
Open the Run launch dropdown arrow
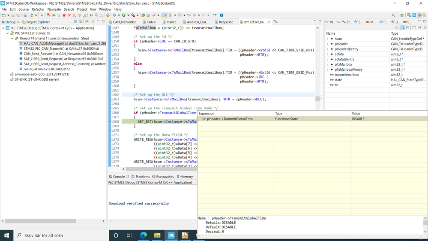[128, 15]
